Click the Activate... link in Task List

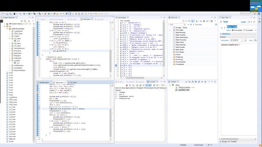(199, 24)
